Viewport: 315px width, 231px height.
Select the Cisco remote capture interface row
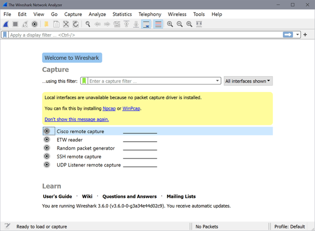[x=157, y=131]
